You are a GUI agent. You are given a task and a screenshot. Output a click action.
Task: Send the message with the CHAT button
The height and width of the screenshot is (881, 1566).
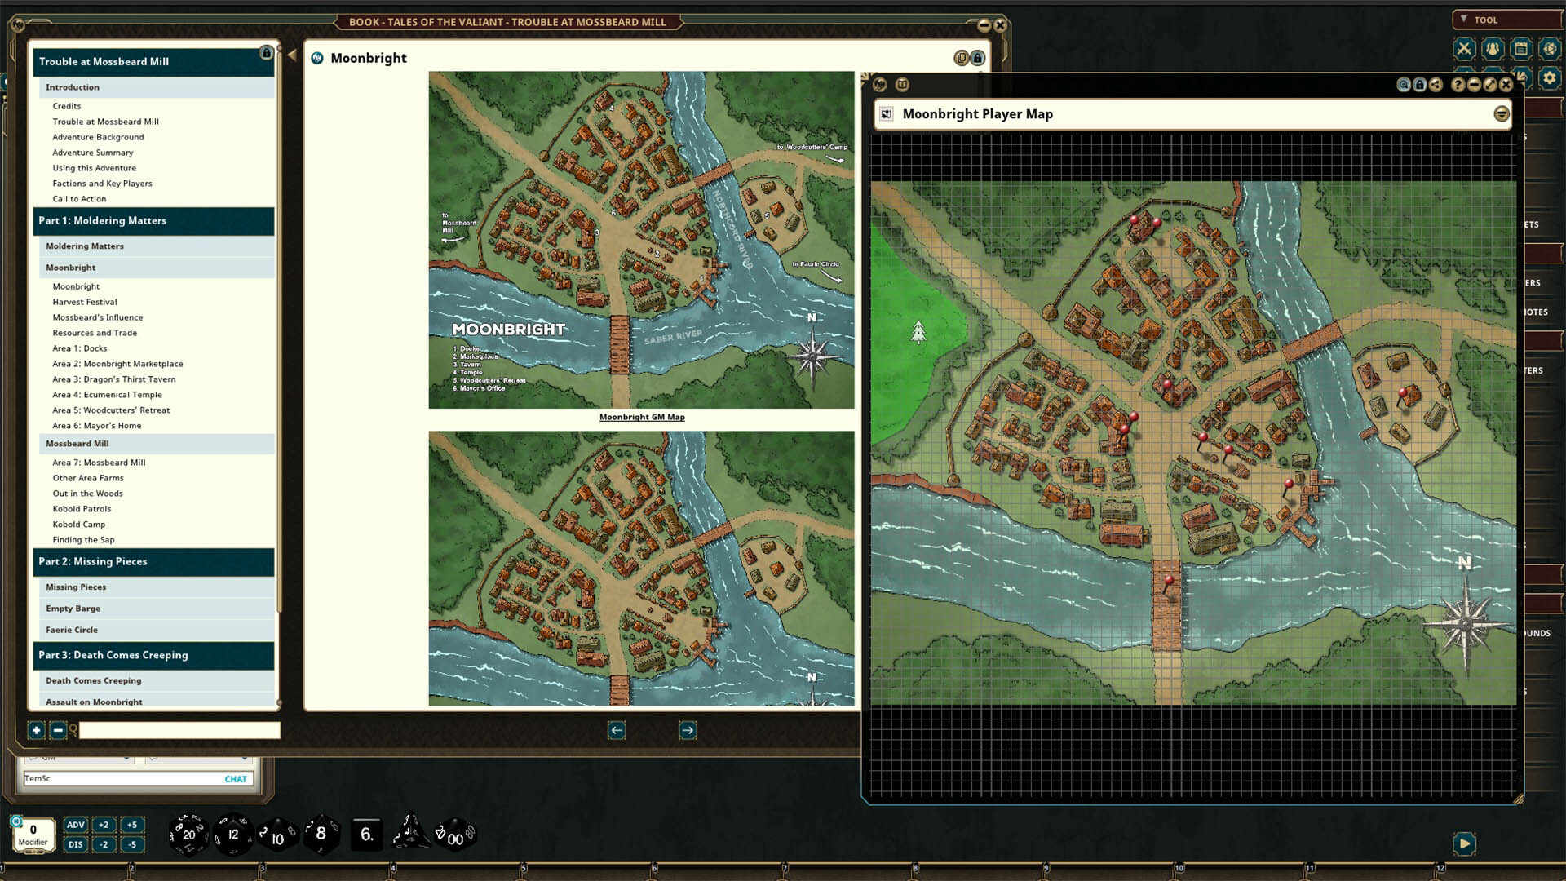click(x=236, y=779)
